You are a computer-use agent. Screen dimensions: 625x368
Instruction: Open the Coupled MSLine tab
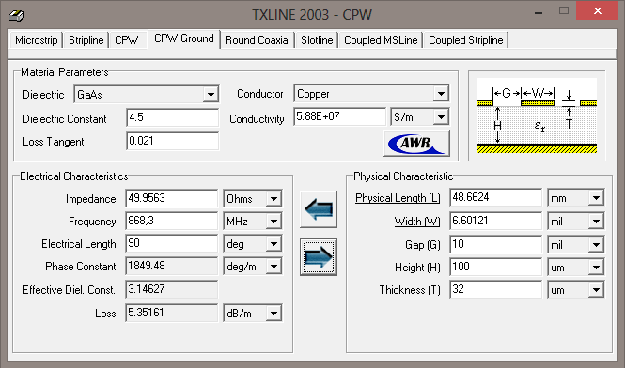tap(381, 40)
